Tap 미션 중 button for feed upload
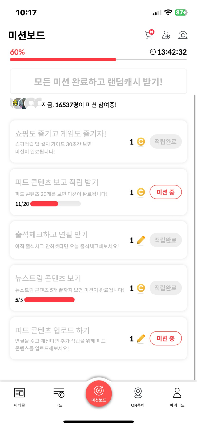This screenshot has width=197, height=427. (166, 339)
